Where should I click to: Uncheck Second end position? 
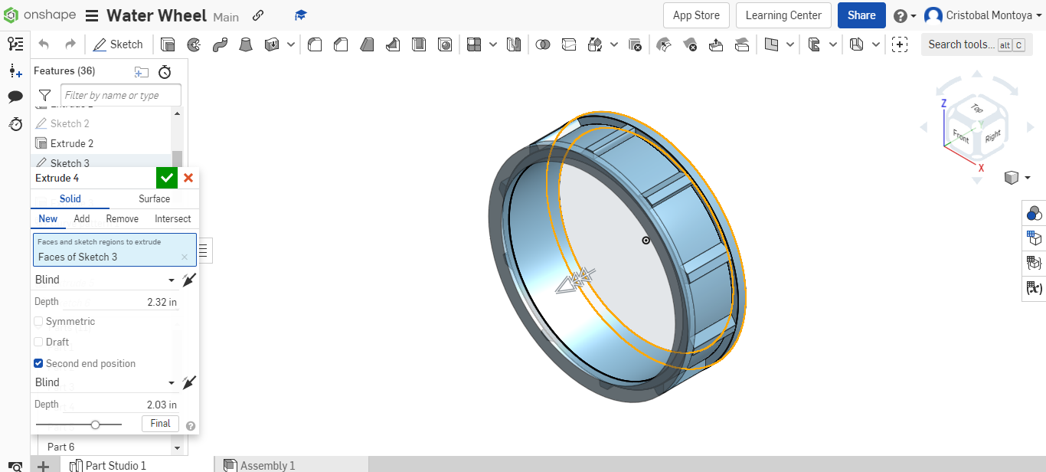38,362
